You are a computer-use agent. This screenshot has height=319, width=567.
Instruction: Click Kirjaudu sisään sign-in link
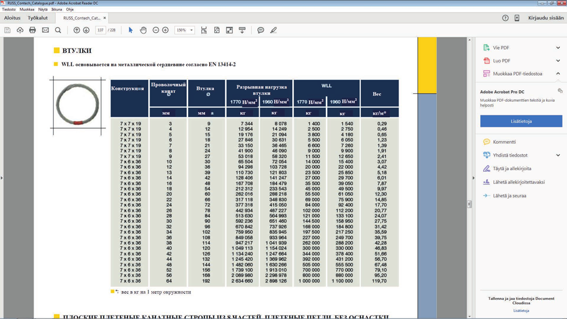545,18
